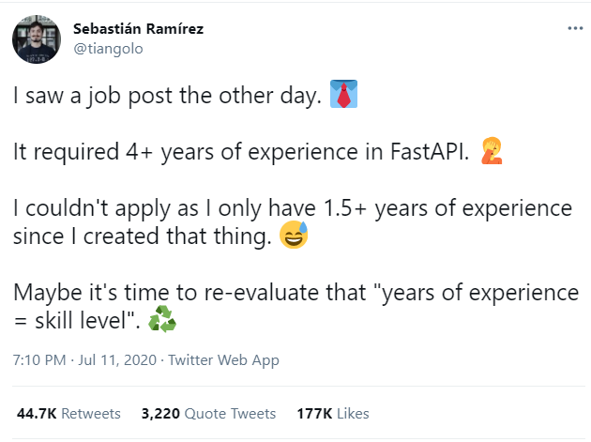Click the 7:10 PM timestamp

pyautogui.click(x=39, y=360)
